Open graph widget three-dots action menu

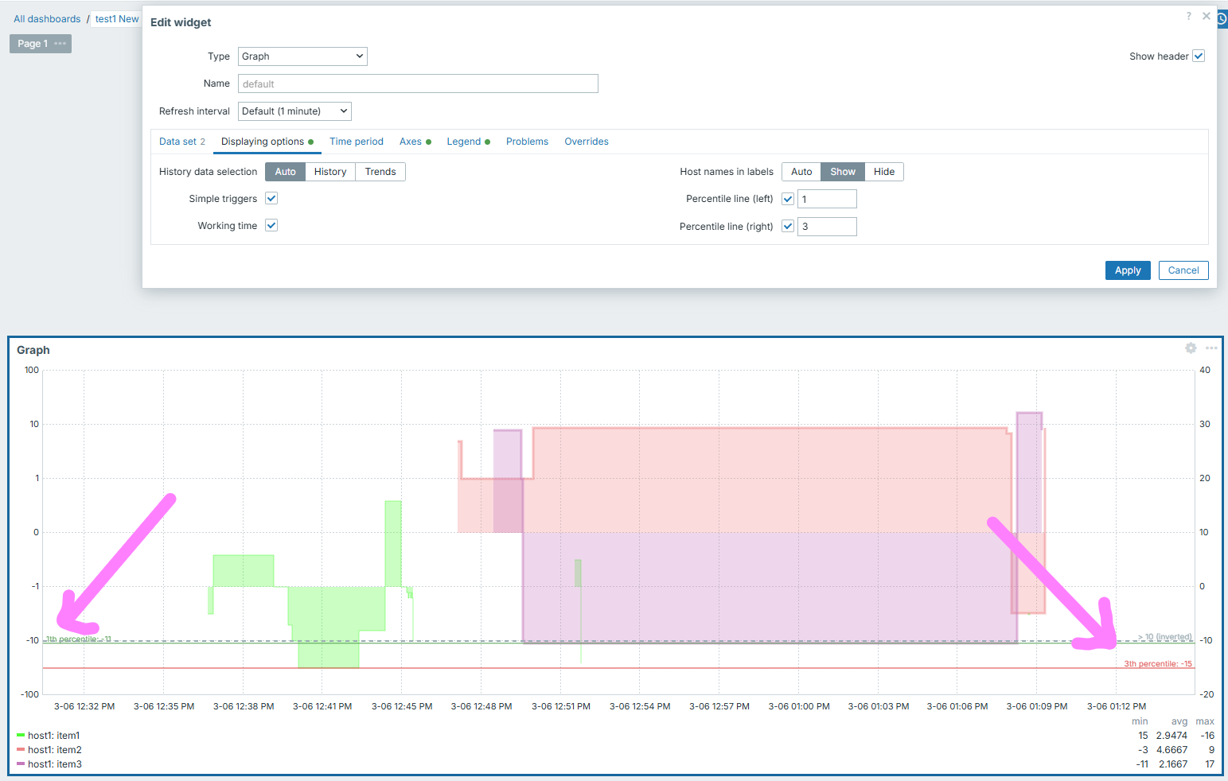pyautogui.click(x=1211, y=348)
